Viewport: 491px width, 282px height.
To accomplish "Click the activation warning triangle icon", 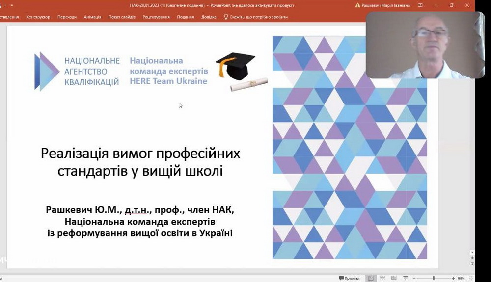I will (x=357, y=5).
